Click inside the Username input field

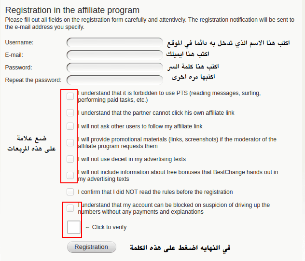pyautogui.click(x=115, y=42)
